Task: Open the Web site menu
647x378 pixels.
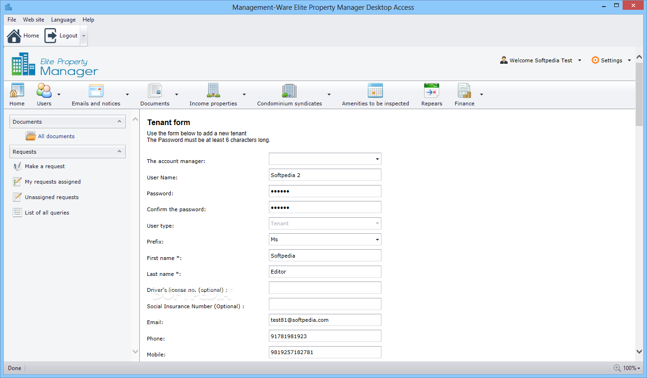Action: (x=34, y=20)
